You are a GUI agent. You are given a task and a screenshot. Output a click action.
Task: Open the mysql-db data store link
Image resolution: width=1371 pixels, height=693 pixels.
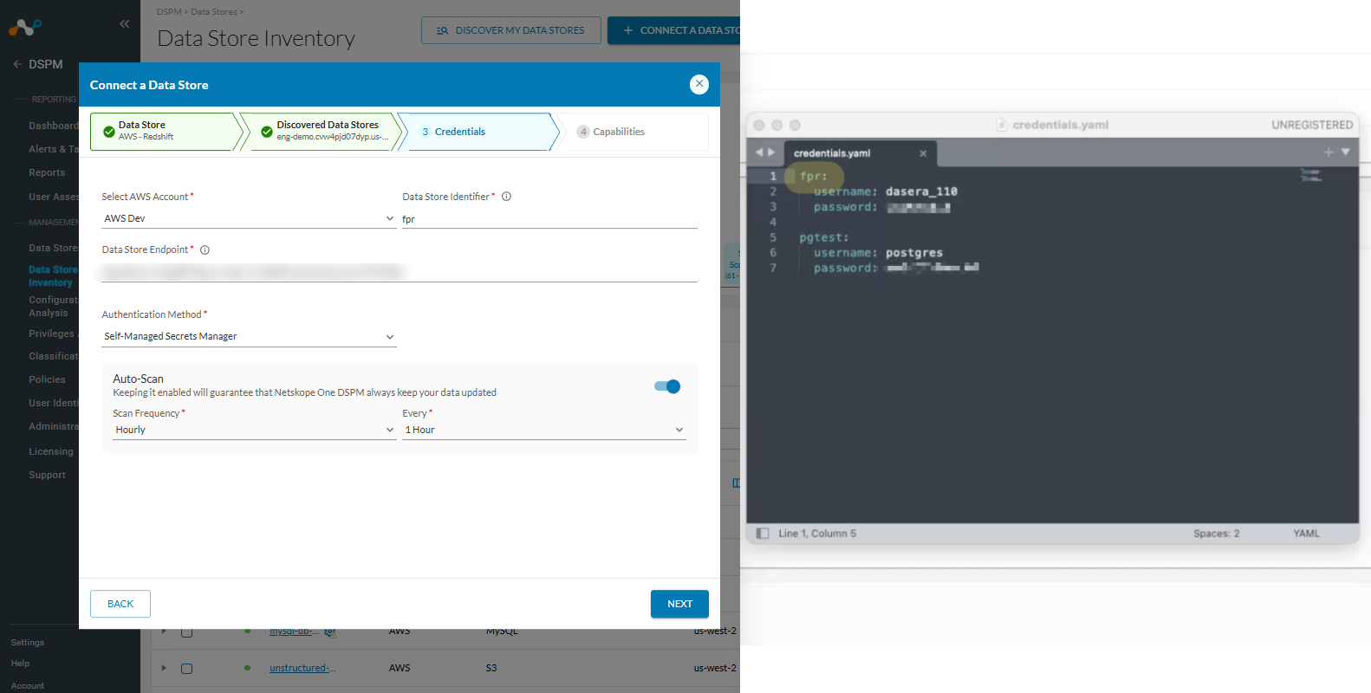295,631
